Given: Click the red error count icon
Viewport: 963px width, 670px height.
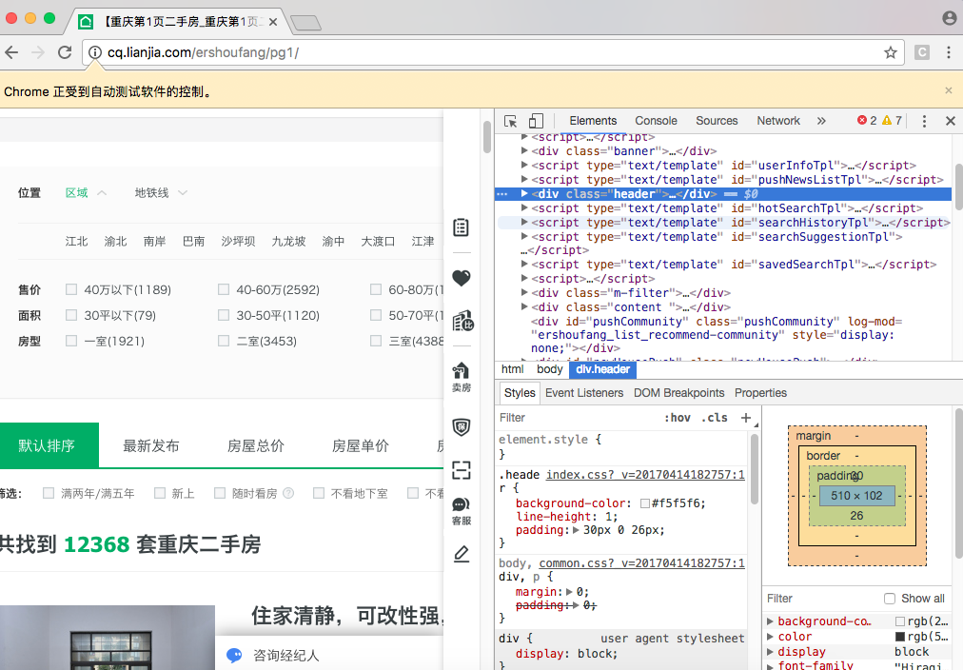Looking at the screenshot, I should tap(862, 120).
